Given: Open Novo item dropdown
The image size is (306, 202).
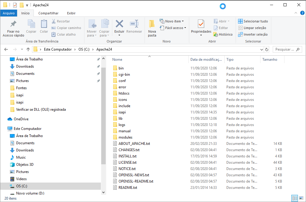Looking at the screenshot, I should tap(172, 21).
